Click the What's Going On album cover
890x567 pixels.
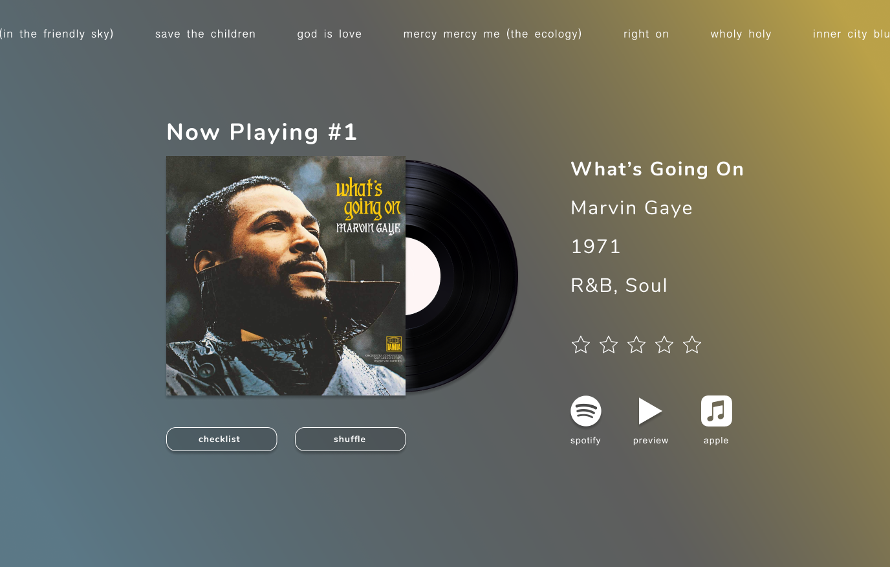(x=286, y=276)
